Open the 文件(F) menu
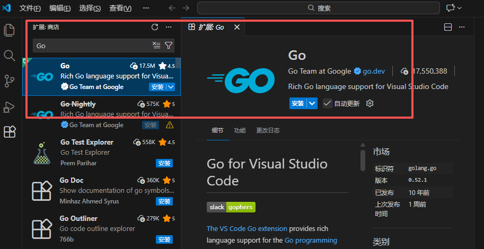484x249 pixels. 30,8
